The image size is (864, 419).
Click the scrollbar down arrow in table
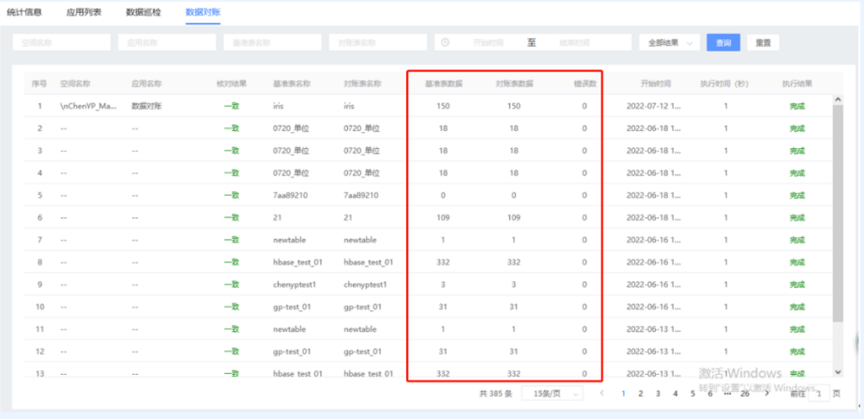(838, 371)
